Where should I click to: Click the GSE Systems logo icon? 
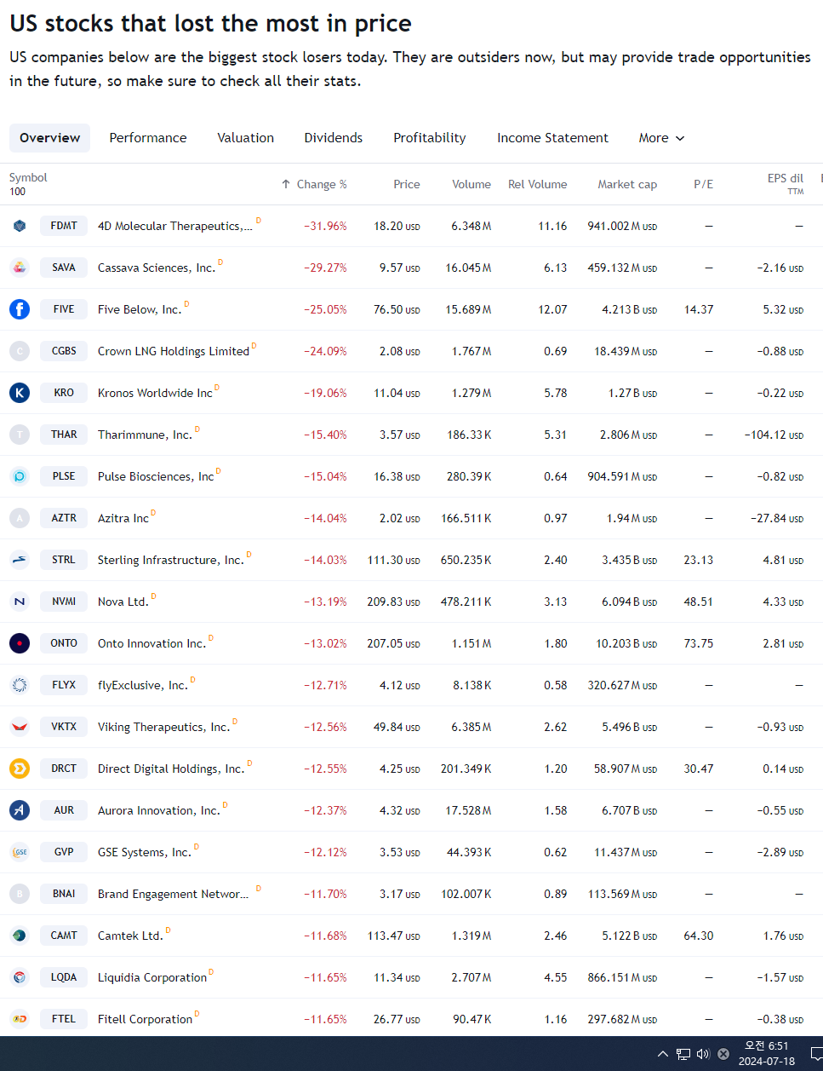(20, 852)
